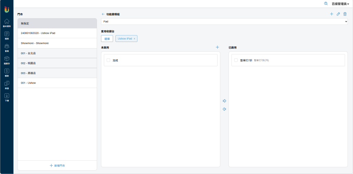Click the download arrow icon in sidebar

(x=7, y=96)
